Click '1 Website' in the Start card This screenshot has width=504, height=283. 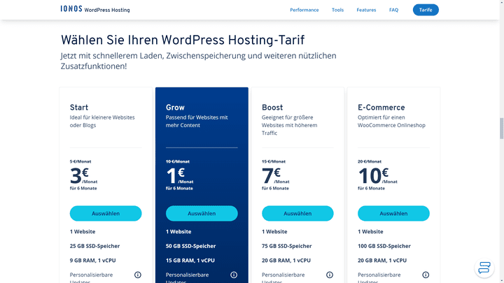[83, 232]
